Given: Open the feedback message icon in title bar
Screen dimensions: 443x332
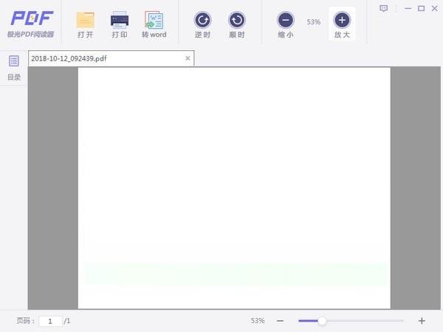Looking at the screenshot, I should [x=383, y=8].
